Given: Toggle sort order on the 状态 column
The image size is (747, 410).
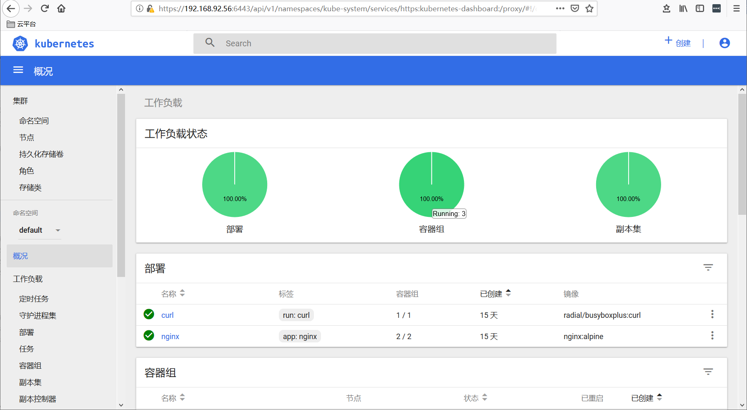Looking at the screenshot, I should point(485,397).
